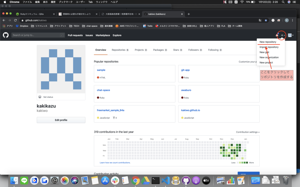Open the GitHub Octocat home logo
Image resolution: width=300 pixels, height=187 pixels.
5,35
